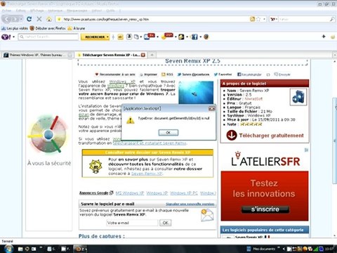Click OK in the JavaScript error dialog

168,133
